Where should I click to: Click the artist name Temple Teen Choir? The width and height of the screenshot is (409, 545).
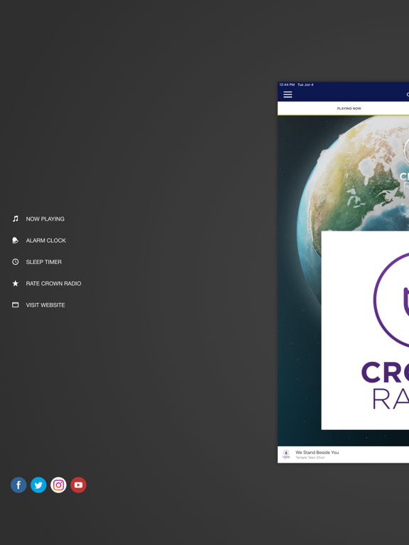pos(310,458)
